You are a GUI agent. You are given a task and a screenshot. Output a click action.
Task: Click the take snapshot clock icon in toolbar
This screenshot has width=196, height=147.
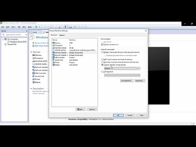tap(51, 27)
